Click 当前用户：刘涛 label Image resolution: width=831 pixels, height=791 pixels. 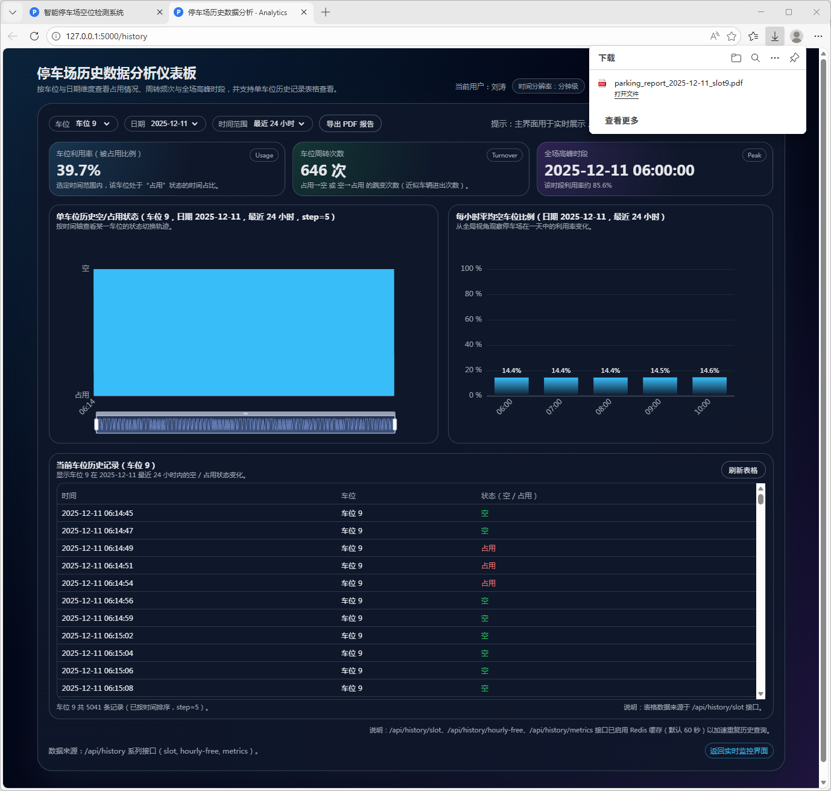[x=480, y=87]
